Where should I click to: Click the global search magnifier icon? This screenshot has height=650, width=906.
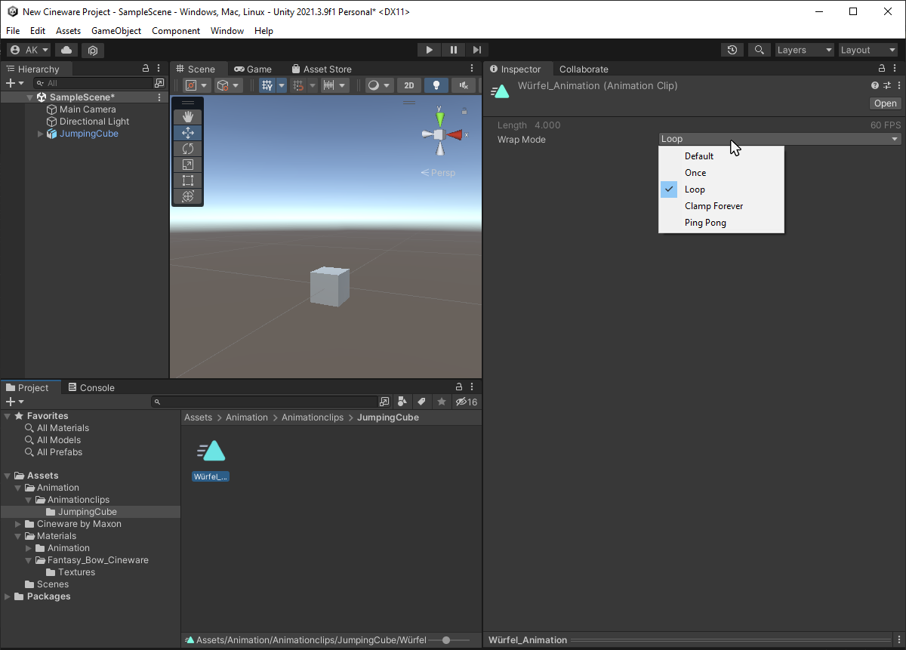tap(759, 50)
